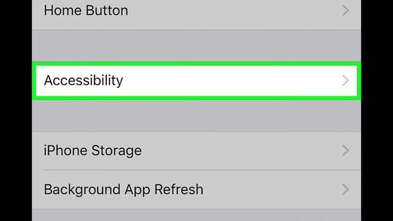Image resolution: width=393 pixels, height=221 pixels.
Task: Click blank area in Background App Refresh row
Action: [x=271, y=190]
